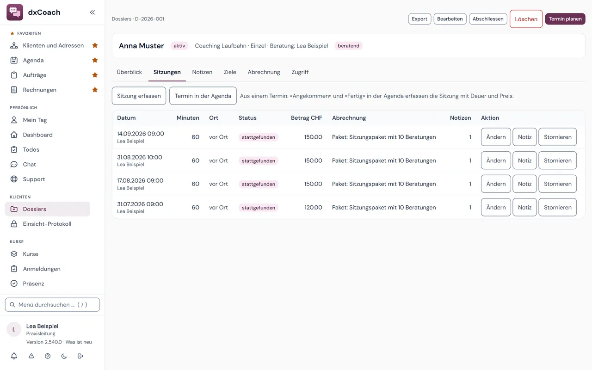Open the Rechnungen icon in favorites
Screen dimensions: 592x370
tap(14, 90)
